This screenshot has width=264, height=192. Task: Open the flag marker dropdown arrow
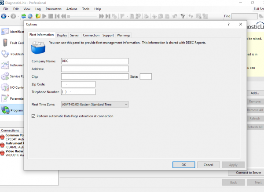127,17
